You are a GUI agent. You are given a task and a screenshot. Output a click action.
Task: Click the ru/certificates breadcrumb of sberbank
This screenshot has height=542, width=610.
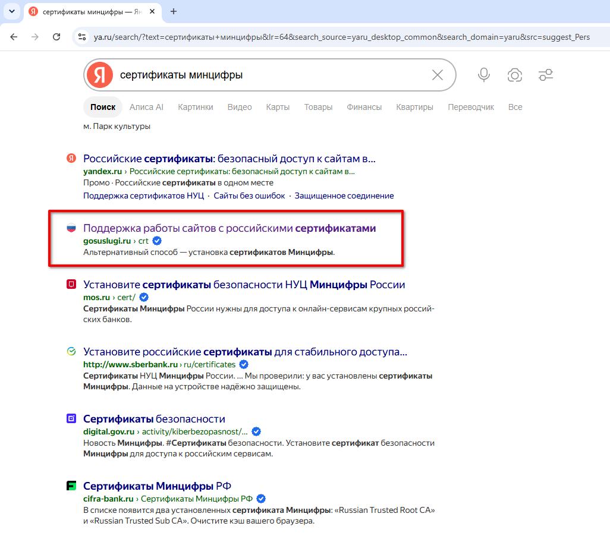coord(210,365)
